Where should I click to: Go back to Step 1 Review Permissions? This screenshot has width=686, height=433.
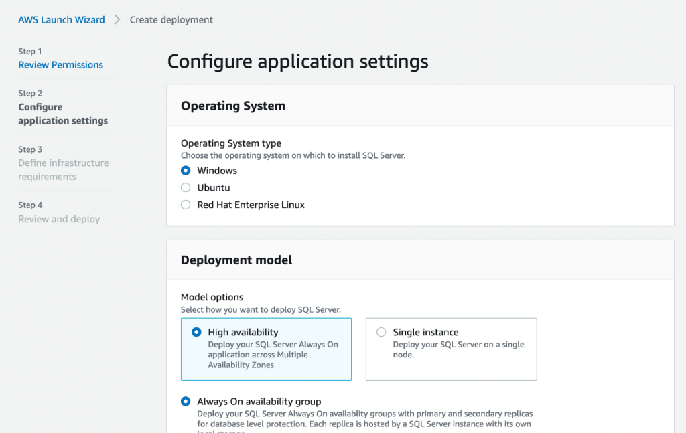click(60, 65)
